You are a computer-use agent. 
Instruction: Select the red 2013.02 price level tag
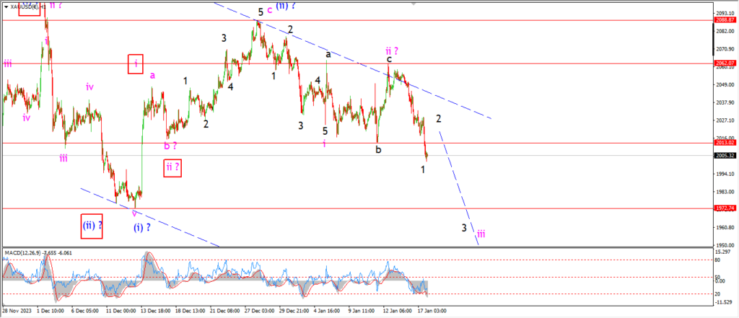pos(726,143)
